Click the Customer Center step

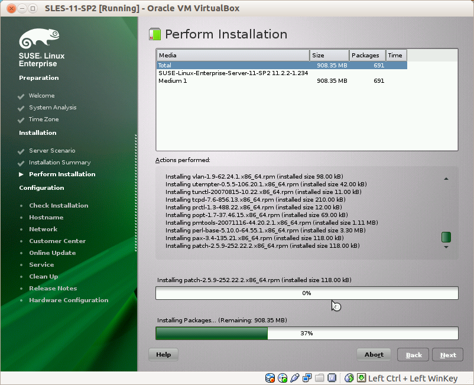pos(57,241)
